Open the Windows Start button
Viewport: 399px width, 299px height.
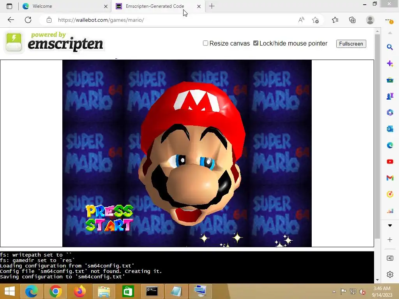[10, 291]
